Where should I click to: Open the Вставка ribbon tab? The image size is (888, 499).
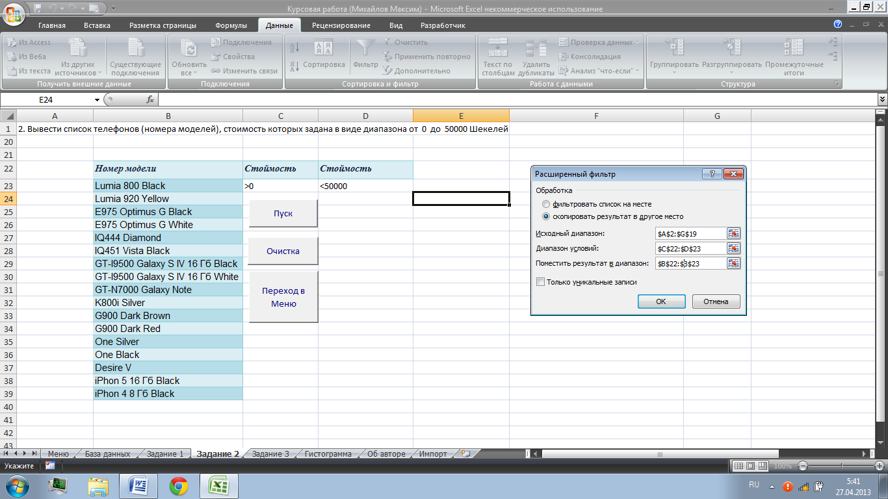(x=97, y=25)
